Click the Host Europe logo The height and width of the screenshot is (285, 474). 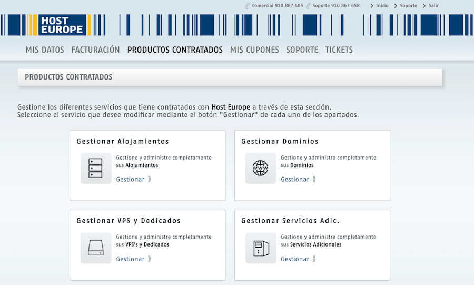(x=63, y=25)
